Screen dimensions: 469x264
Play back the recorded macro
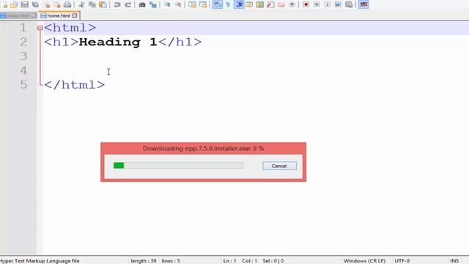click(328, 4)
